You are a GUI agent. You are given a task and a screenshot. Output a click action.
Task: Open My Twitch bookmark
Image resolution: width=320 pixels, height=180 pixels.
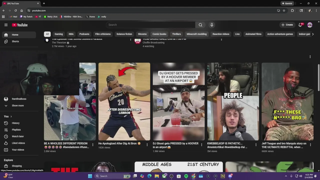(26, 17)
